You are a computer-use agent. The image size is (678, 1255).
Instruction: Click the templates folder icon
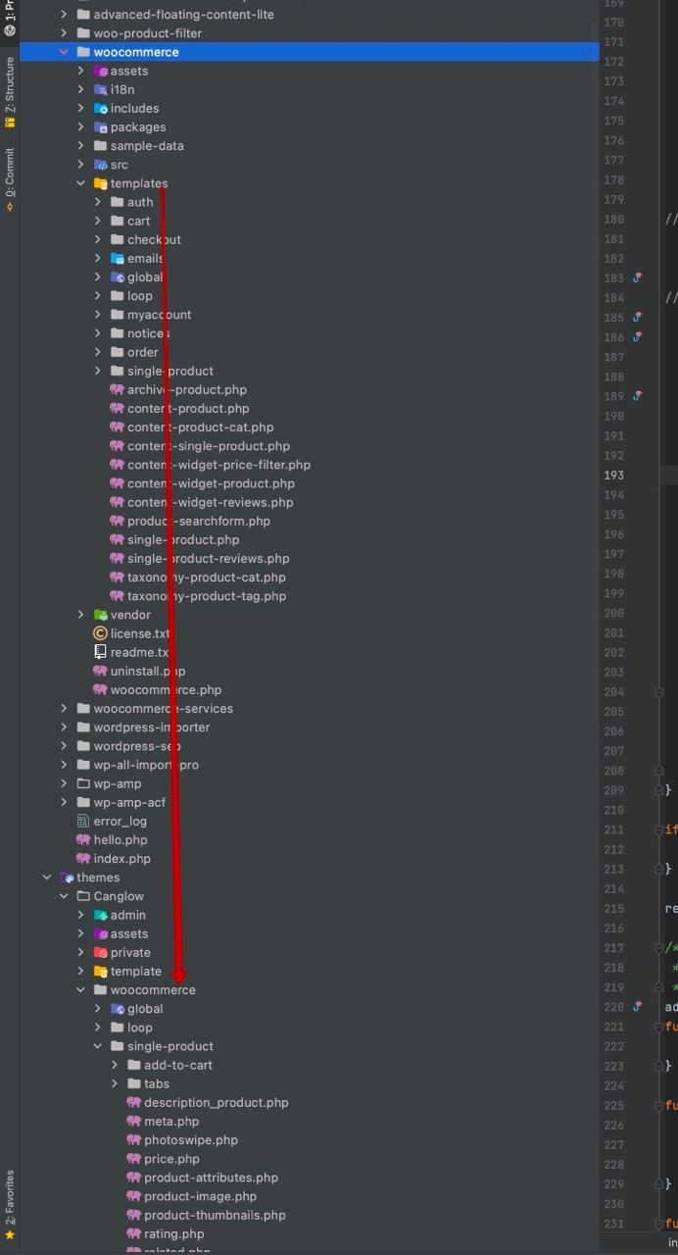[100, 183]
